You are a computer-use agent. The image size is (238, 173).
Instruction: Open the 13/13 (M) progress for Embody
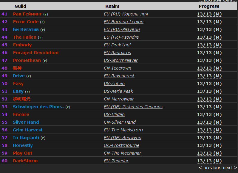point(209,45)
